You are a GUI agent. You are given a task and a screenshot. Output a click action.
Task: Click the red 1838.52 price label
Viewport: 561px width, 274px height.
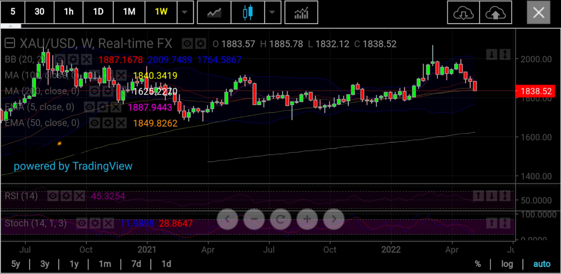(x=536, y=91)
